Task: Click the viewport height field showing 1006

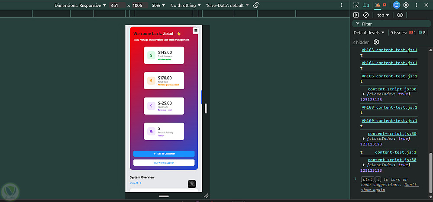Action: pos(140,6)
